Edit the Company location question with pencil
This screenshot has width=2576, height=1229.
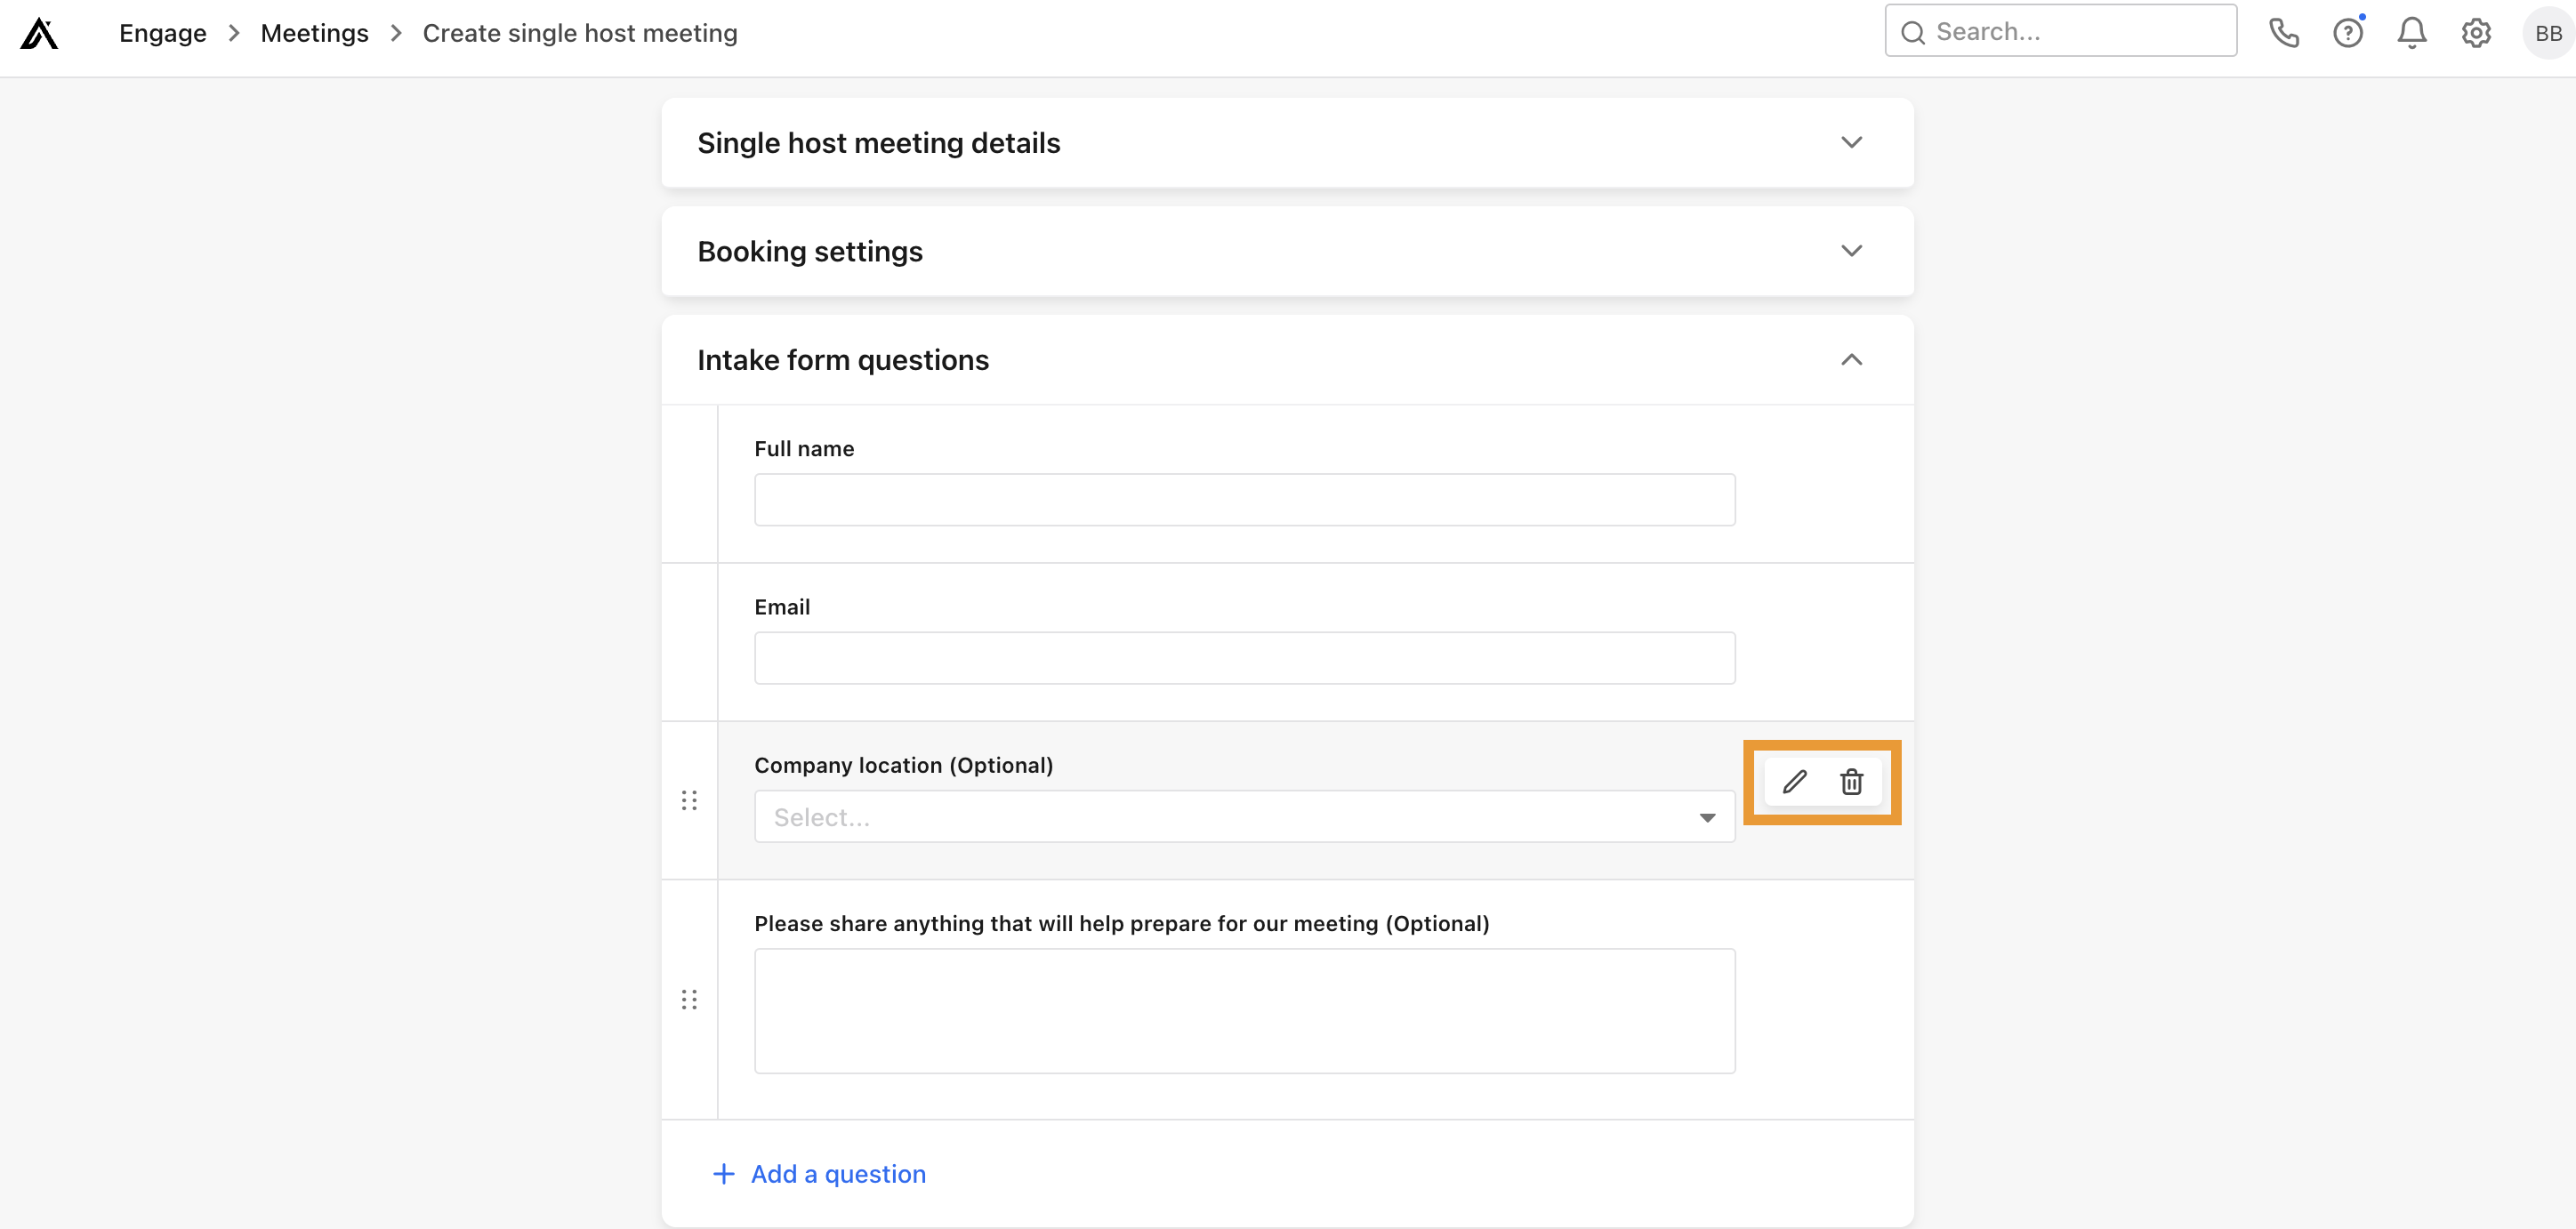[x=1795, y=781]
